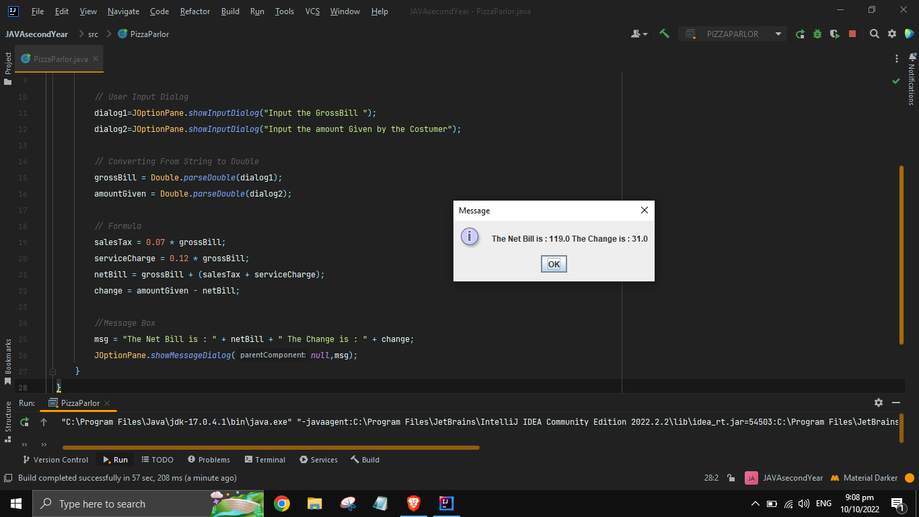
Task: Toggle Run panel settings gear options
Action: (x=879, y=403)
